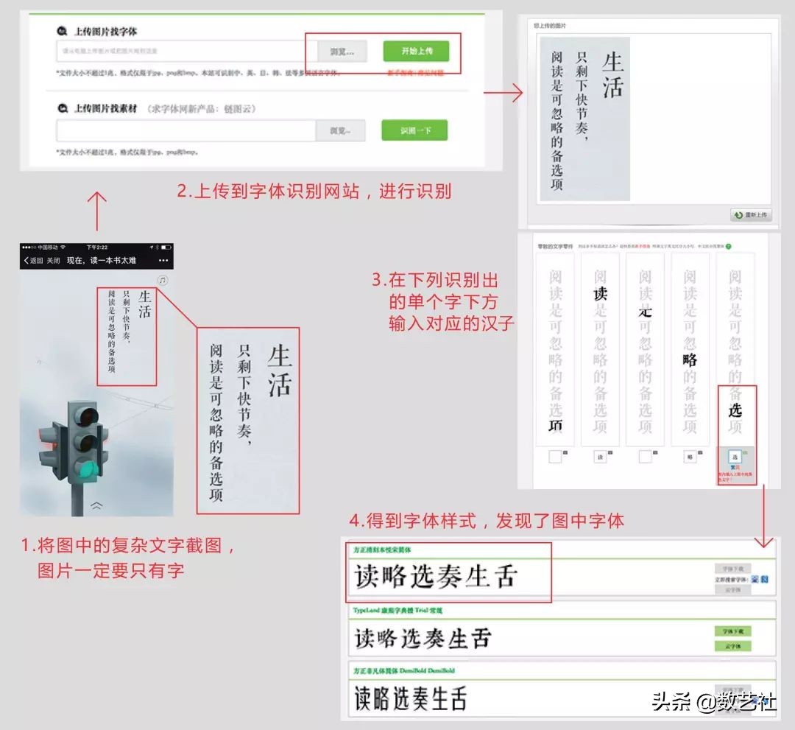Screen dimensions: 795x730
Task: Click the circular arrow icon on 重新上传 button
Action: [x=738, y=215]
